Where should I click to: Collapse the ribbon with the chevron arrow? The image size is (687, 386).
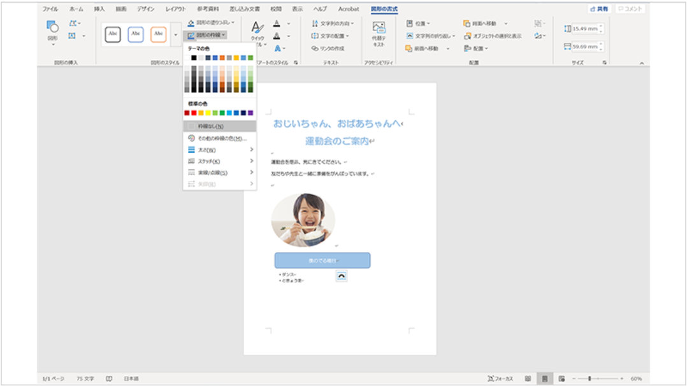[641, 63]
